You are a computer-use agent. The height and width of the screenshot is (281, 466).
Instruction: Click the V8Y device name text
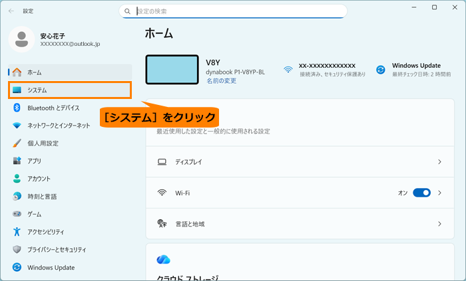coord(213,62)
